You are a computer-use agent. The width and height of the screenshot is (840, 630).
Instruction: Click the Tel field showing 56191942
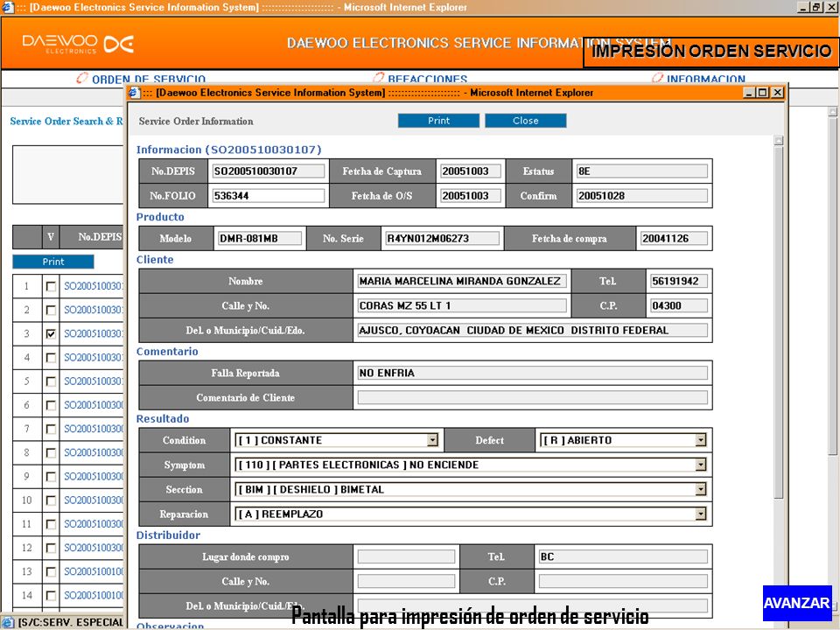tap(679, 281)
